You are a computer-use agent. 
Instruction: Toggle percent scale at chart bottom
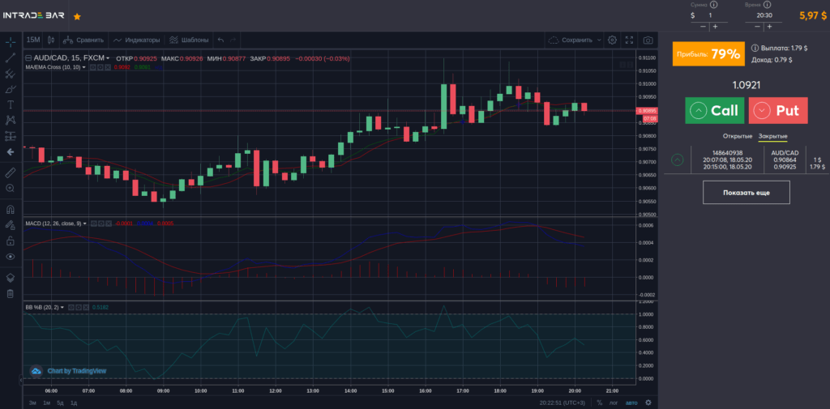[600, 403]
